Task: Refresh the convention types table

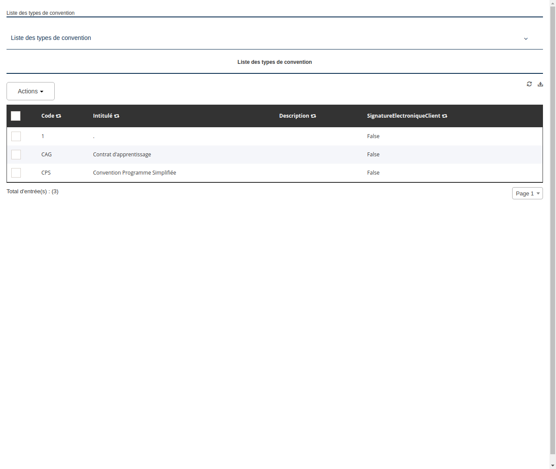Action: point(529,84)
